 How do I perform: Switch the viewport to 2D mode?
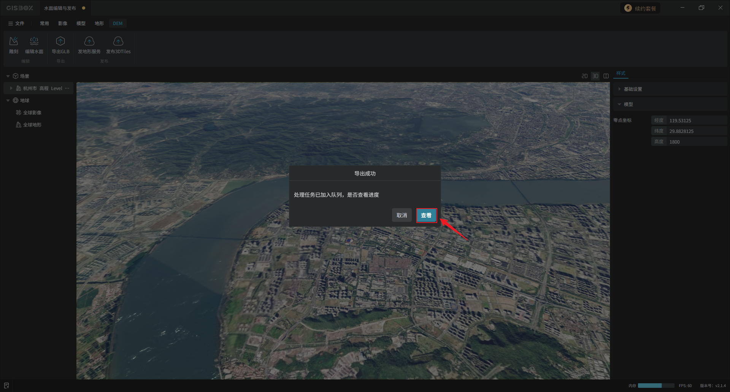[x=584, y=76]
